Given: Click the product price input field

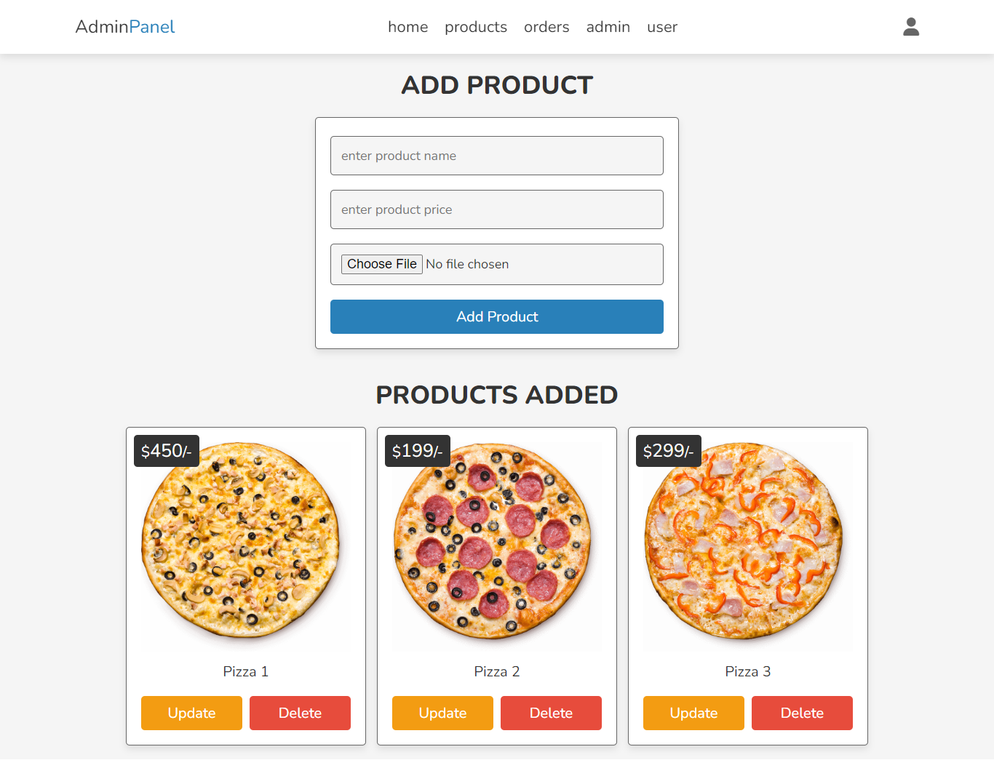Looking at the screenshot, I should pos(497,209).
